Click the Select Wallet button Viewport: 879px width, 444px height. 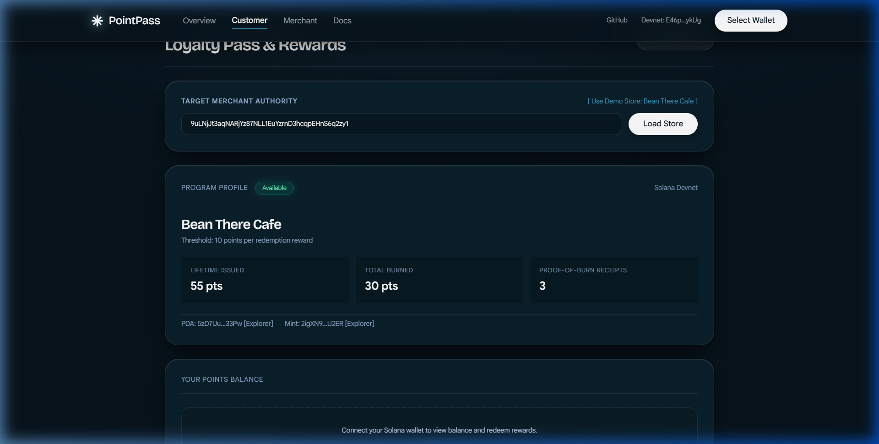point(751,21)
